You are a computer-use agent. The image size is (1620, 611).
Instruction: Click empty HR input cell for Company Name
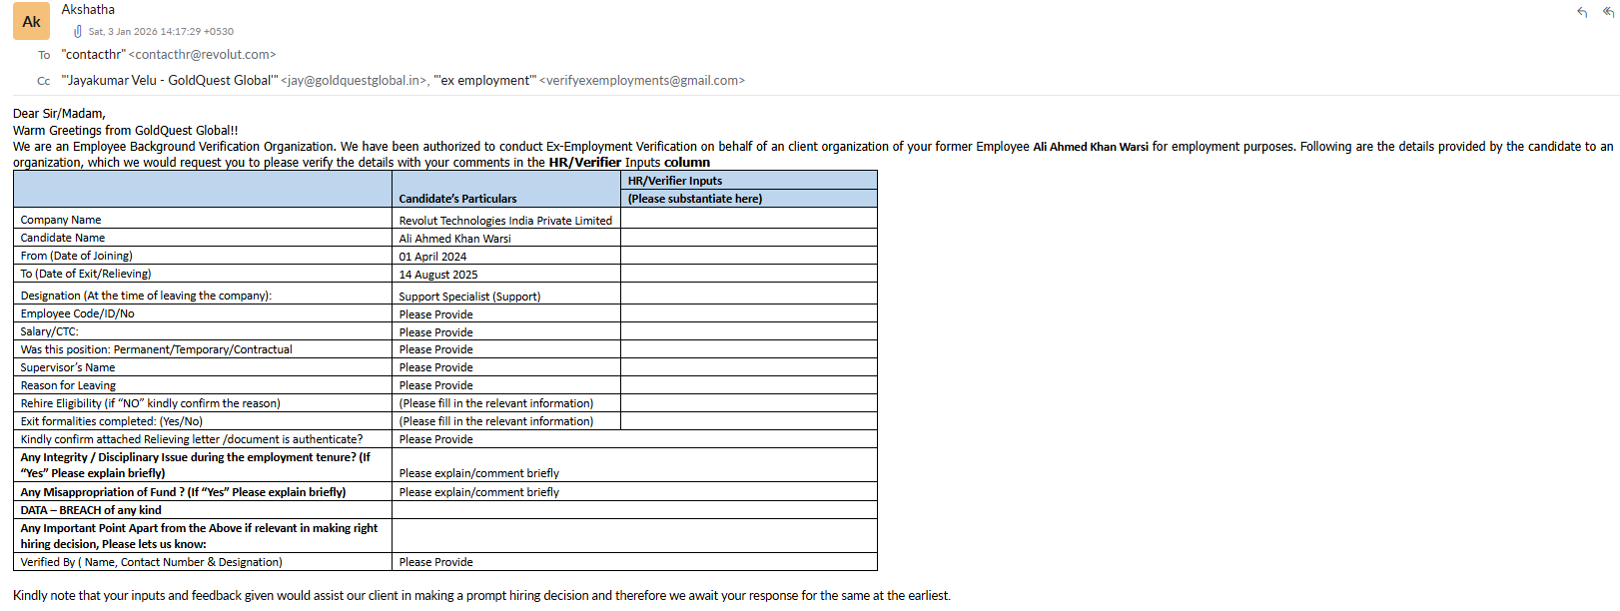[x=749, y=219]
